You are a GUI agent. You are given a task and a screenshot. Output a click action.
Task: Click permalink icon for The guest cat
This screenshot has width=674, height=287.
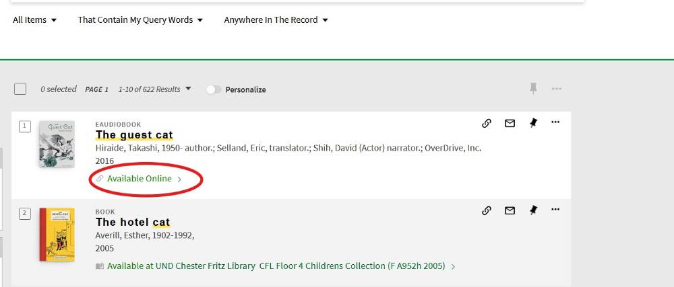tap(487, 123)
